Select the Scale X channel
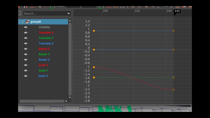The width and height of the screenshot is (210, 118). [x=43, y=65]
